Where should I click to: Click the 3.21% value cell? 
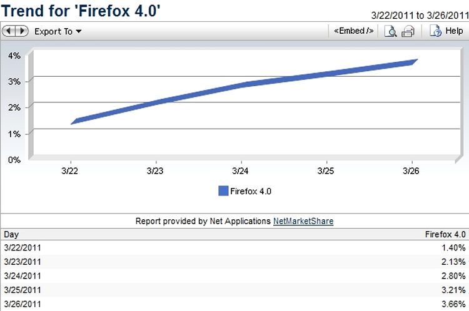[x=453, y=290]
